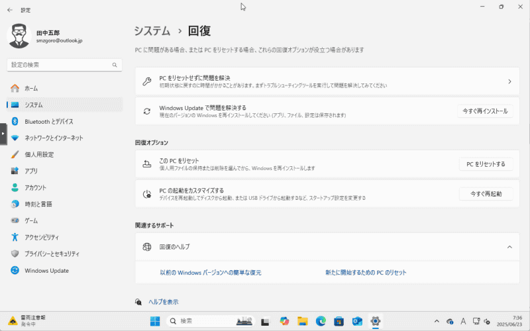Click the システム breadcrumb heading
Screen dimensions: 530x331
click(x=152, y=31)
